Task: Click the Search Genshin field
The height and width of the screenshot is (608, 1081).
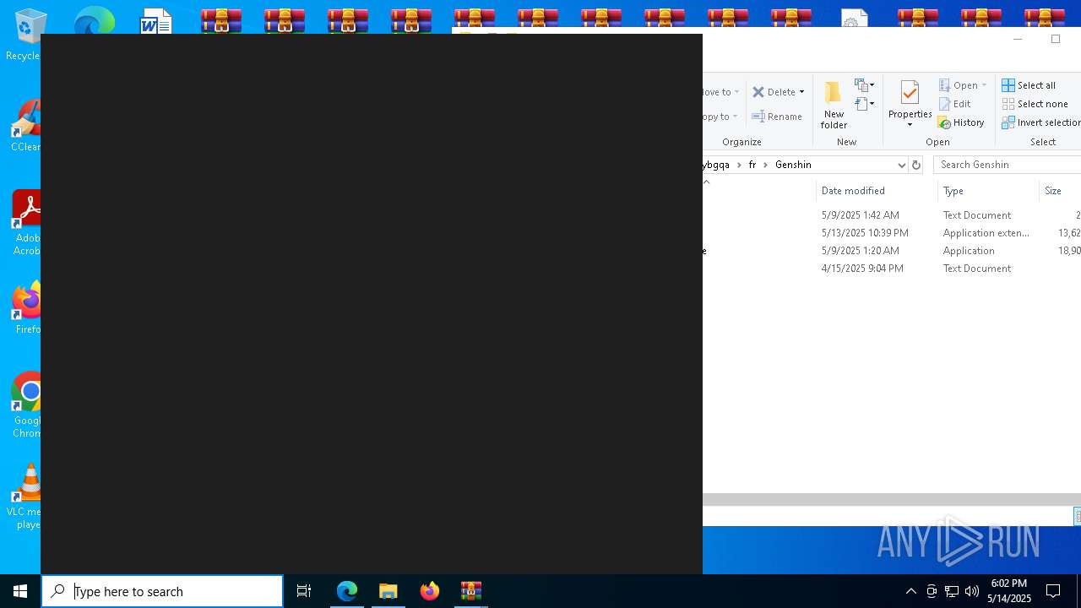Action: pyautogui.click(x=1007, y=165)
